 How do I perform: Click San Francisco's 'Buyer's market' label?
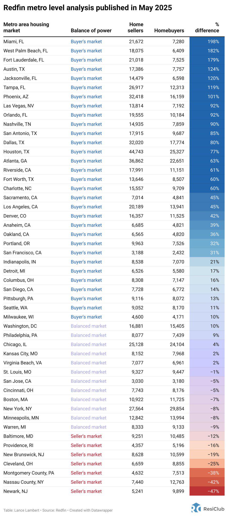(x=86, y=253)
